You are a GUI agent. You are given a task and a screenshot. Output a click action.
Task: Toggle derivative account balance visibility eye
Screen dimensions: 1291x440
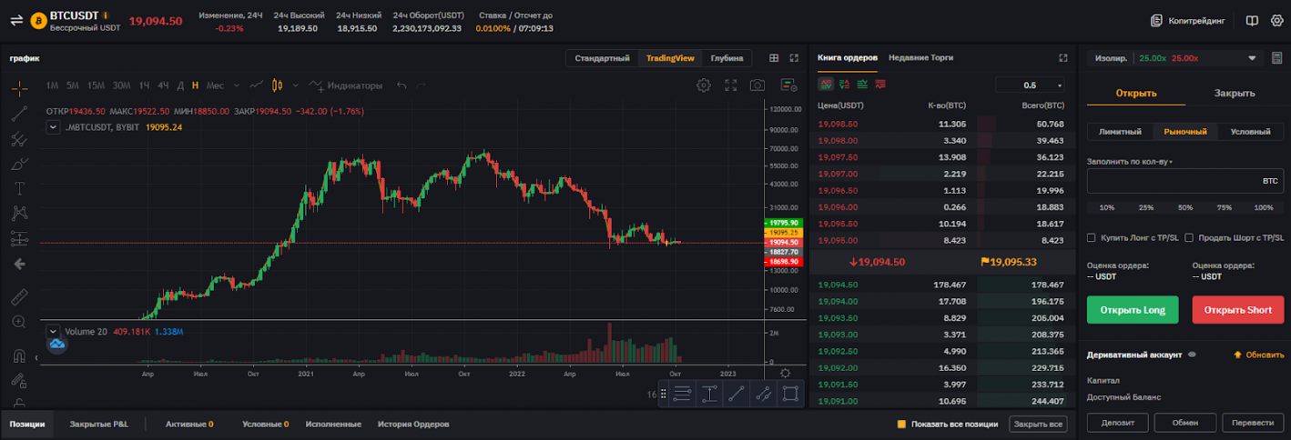(x=1192, y=355)
